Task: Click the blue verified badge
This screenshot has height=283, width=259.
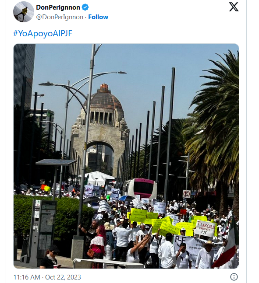Action: tap(85, 7)
